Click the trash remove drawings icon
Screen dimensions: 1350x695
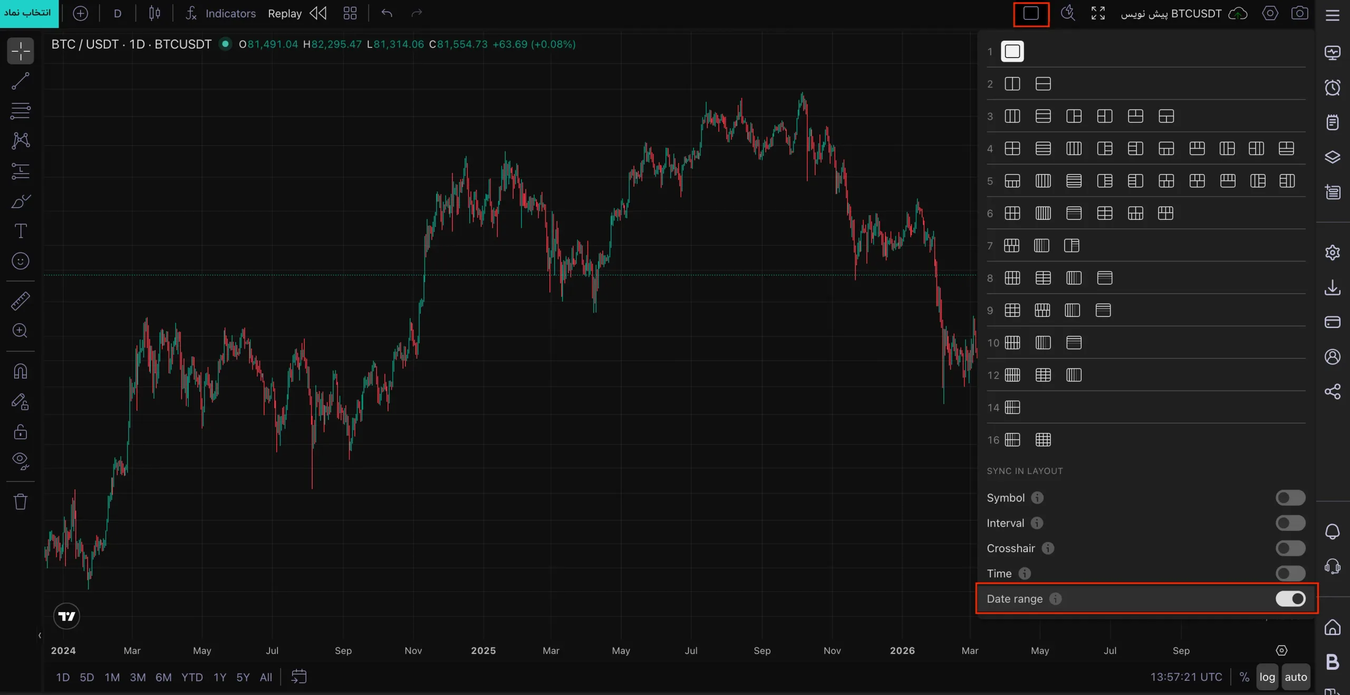pos(21,501)
